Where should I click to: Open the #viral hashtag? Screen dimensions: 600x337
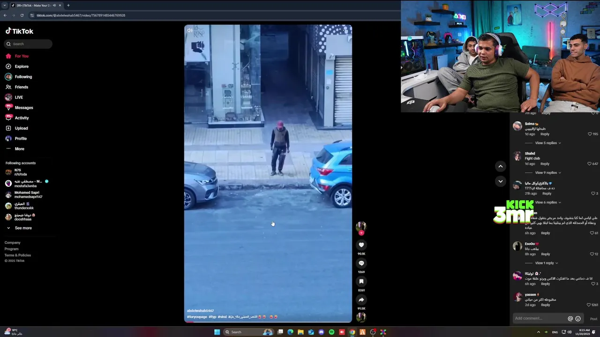point(222,317)
